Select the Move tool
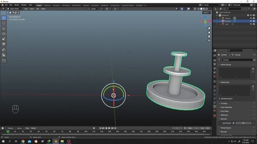This screenshot has height=144, width=257. (4, 29)
